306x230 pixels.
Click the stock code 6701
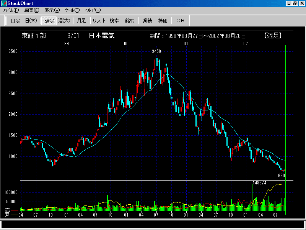(x=73, y=36)
